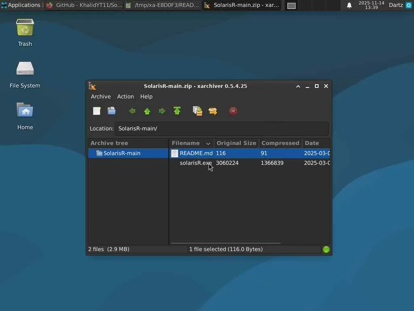Click into the Location field

[222, 128]
